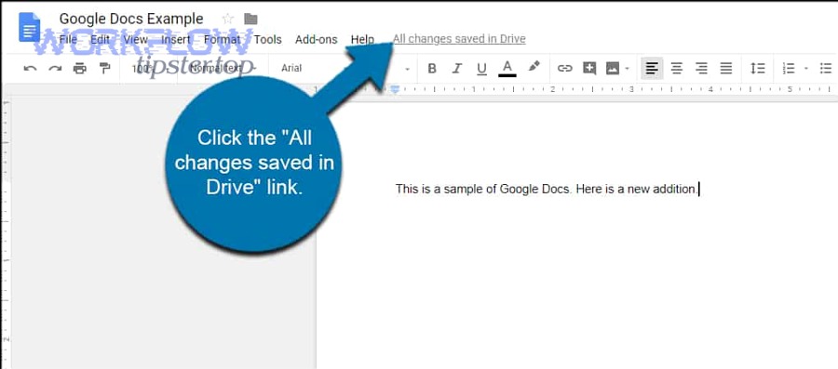838x369 pixels.
Task: Add a comment
Action: coord(589,68)
